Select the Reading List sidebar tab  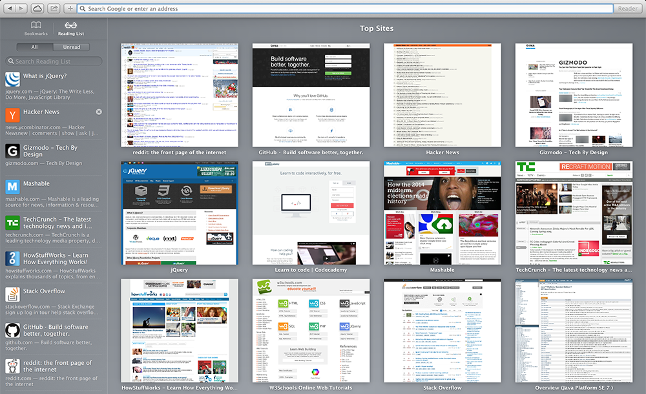71,29
